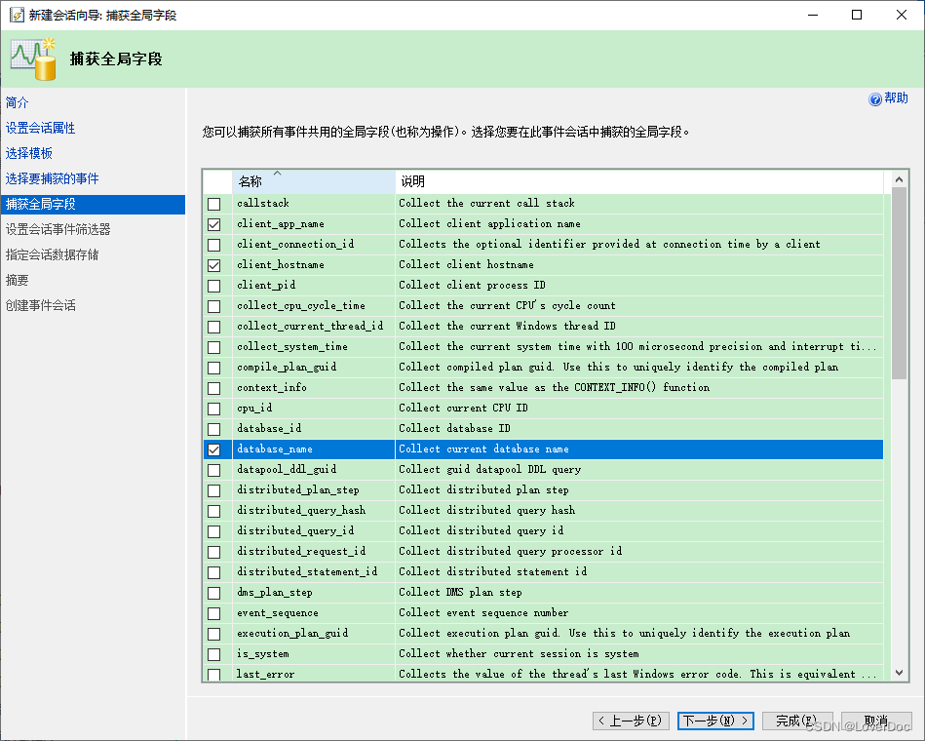This screenshot has width=925, height=741.
Task: Open the 指定会话数据存储 step
Action: (x=52, y=254)
